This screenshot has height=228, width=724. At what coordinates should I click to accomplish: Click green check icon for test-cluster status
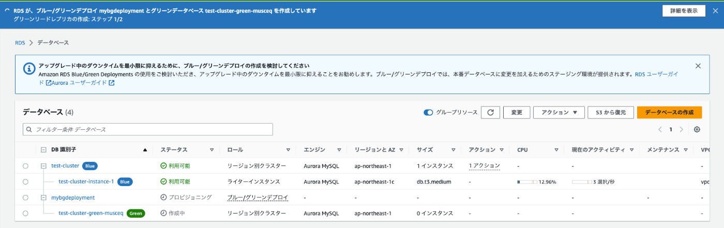pyautogui.click(x=163, y=166)
